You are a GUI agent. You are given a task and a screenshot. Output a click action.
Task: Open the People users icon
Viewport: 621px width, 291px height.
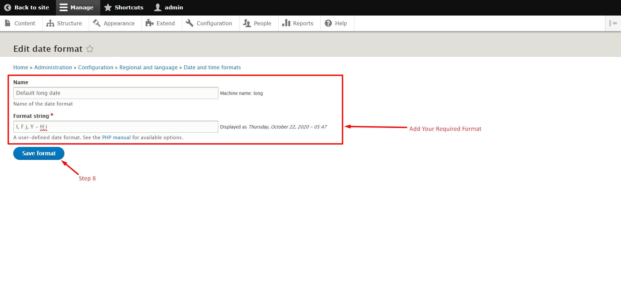(247, 23)
